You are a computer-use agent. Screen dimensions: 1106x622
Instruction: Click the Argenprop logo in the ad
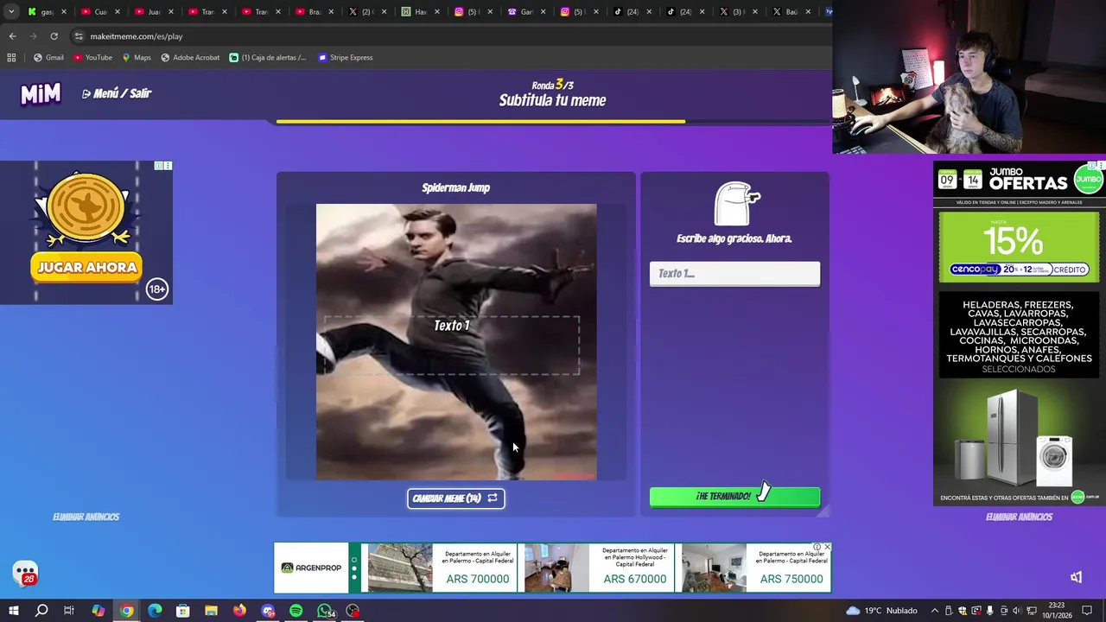pos(311,568)
